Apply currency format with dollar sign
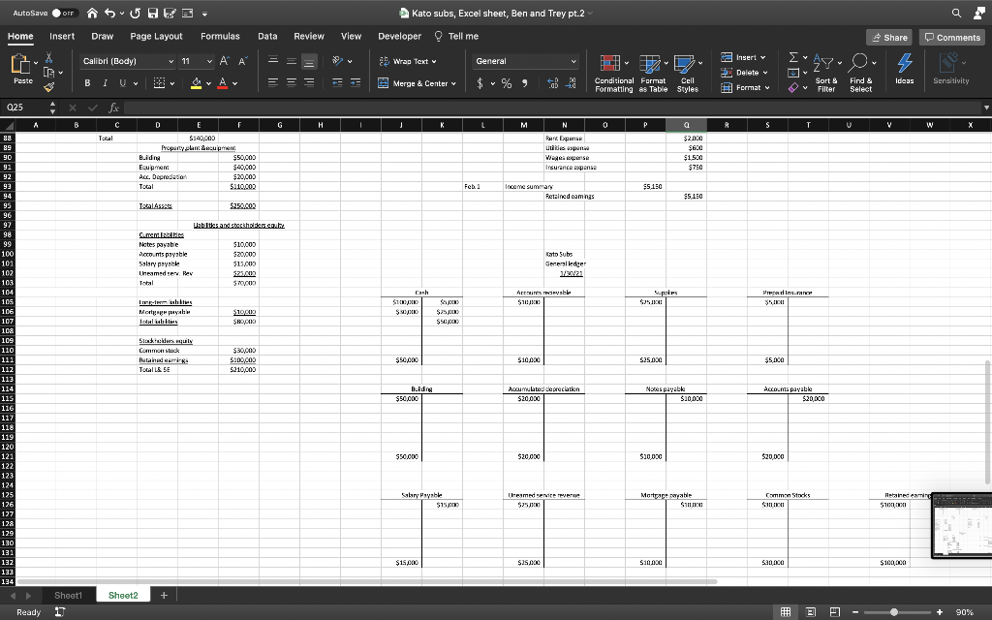The height and width of the screenshot is (620, 992). tap(480, 83)
